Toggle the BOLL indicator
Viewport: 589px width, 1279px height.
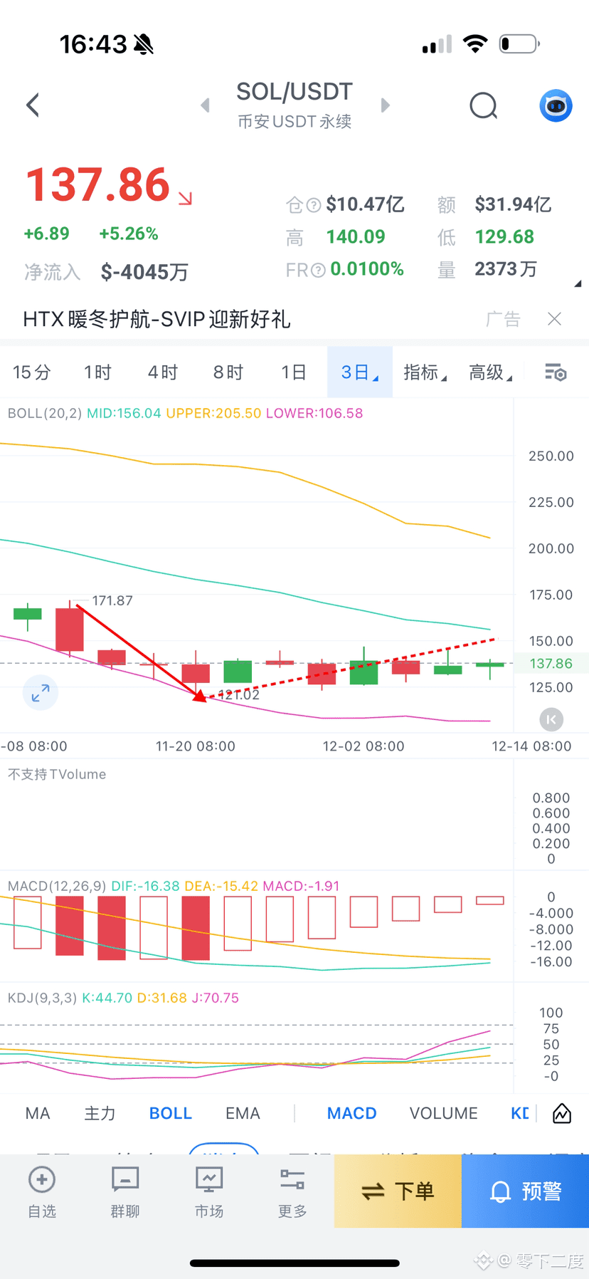pos(171,1113)
